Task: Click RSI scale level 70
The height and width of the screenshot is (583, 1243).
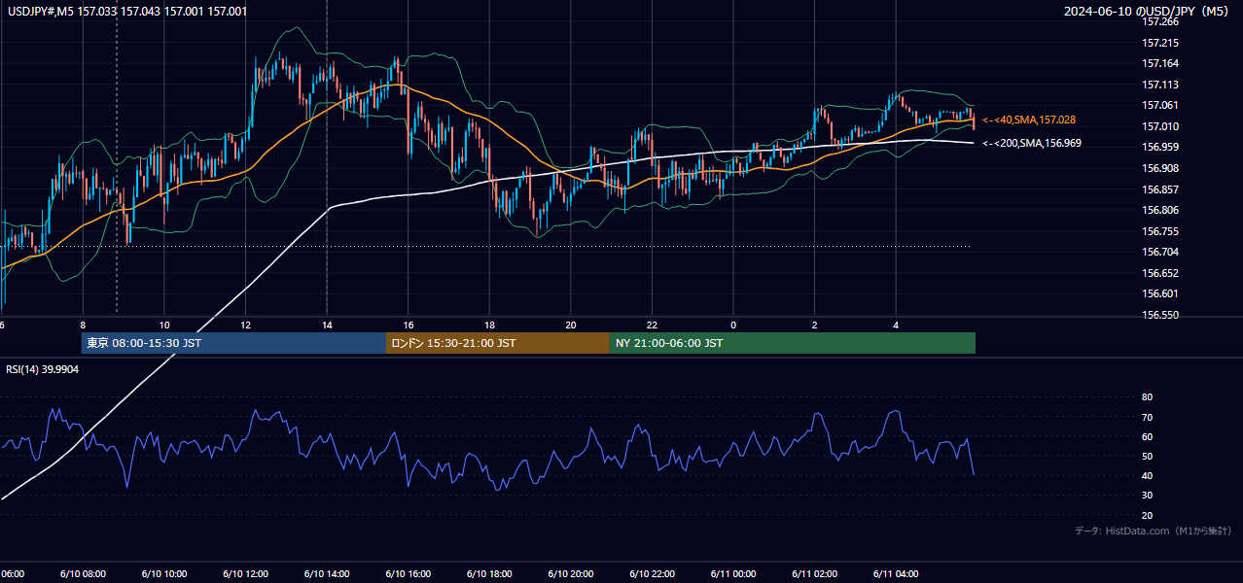Action: coord(1148,417)
